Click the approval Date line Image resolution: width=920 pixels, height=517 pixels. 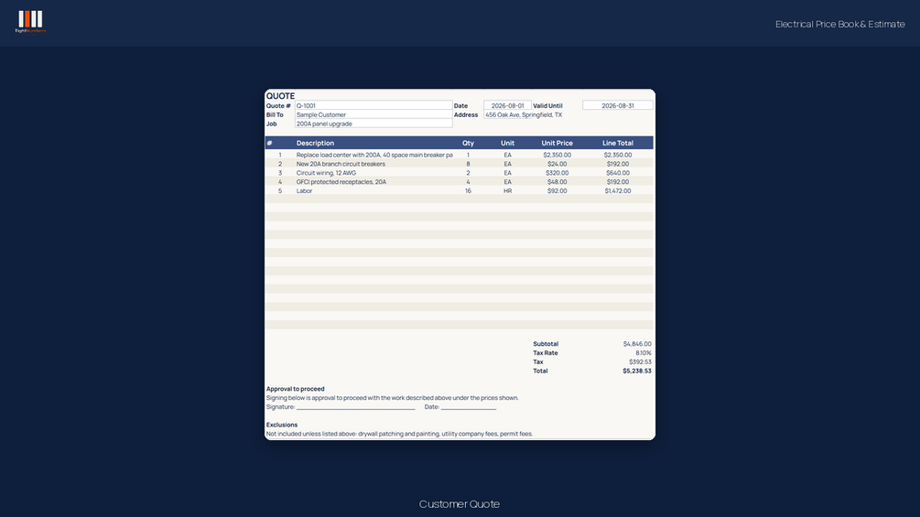(x=469, y=408)
